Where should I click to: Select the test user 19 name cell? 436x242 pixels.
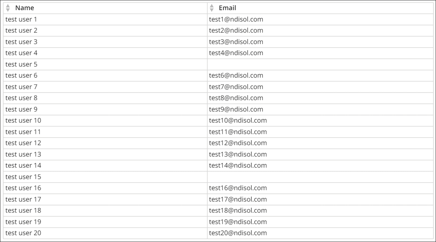[x=105, y=222]
